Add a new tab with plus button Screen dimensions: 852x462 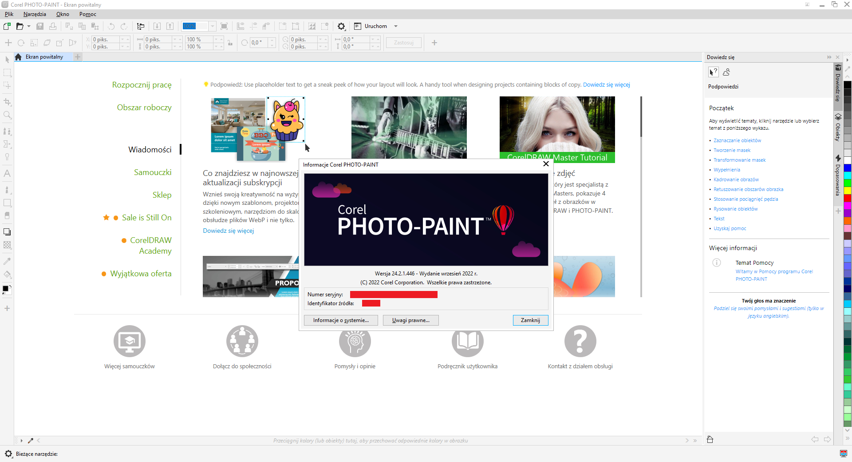point(78,57)
